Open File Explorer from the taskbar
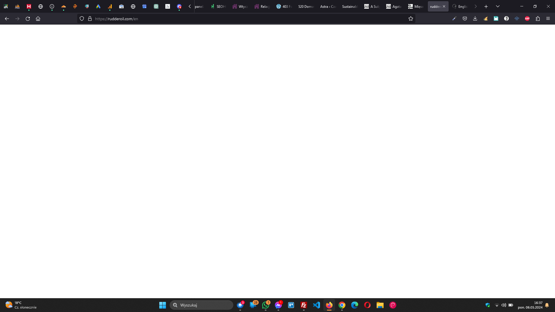 pos(380,305)
